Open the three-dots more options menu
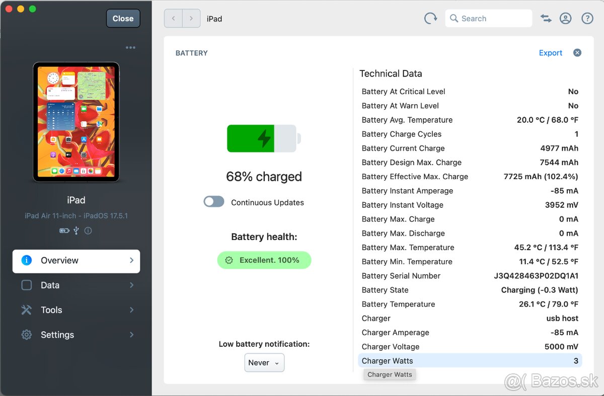Screen dimensions: 604x396 coord(130,48)
